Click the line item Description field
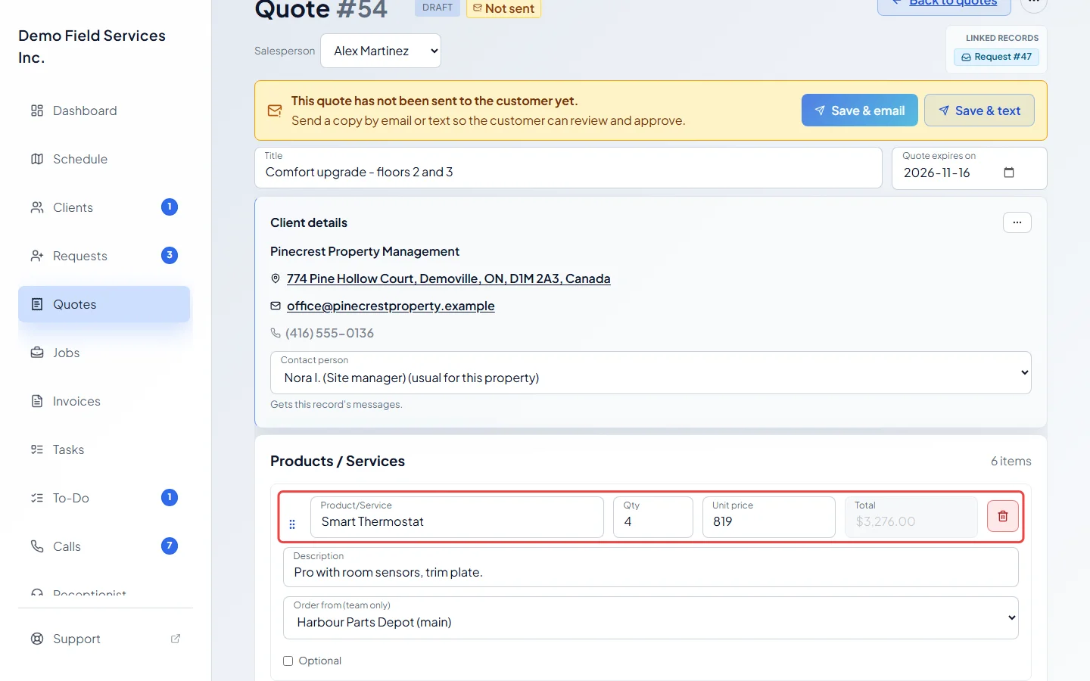Viewport: 1090px width, 681px height. (651, 567)
